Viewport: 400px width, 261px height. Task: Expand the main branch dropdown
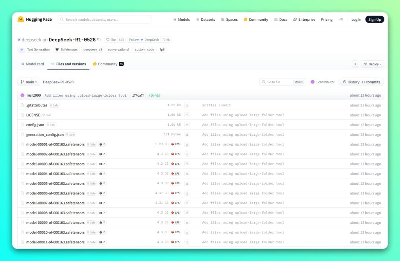tap(29, 82)
